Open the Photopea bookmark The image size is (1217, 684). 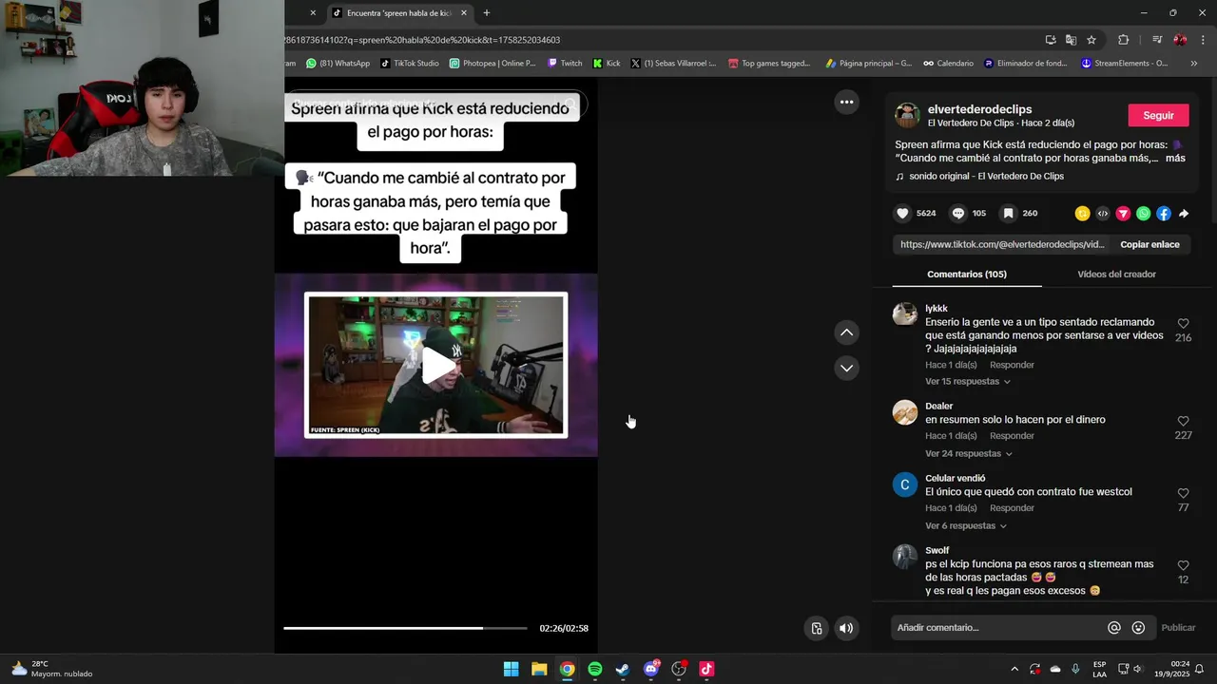click(x=493, y=64)
